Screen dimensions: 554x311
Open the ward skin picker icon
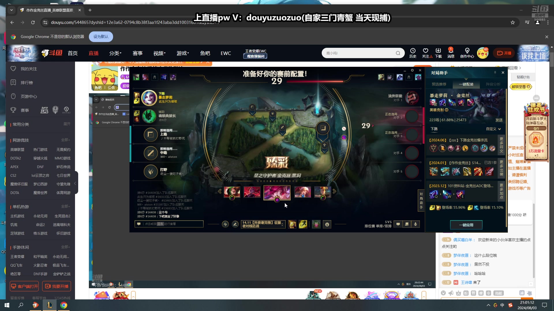(x=316, y=224)
